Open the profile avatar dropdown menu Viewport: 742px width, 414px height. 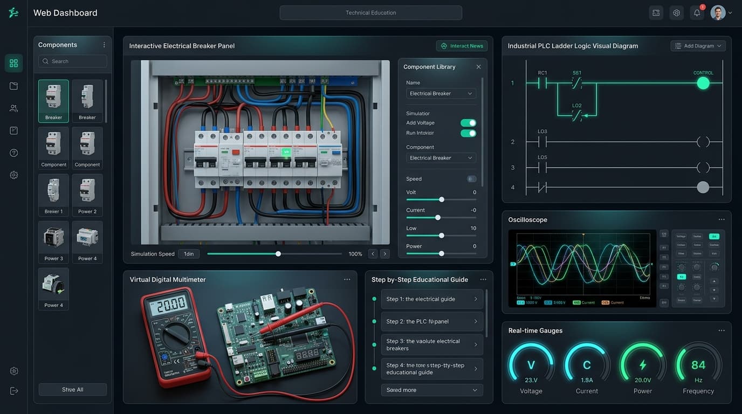tap(722, 13)
